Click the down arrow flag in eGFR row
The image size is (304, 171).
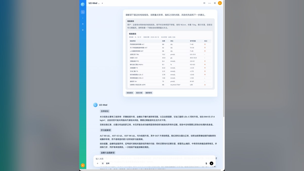pyautogui.click(x=205, y=85)
